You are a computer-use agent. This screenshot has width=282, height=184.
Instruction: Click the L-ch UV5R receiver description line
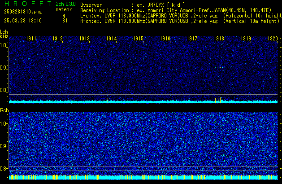[x=181, y=16]
